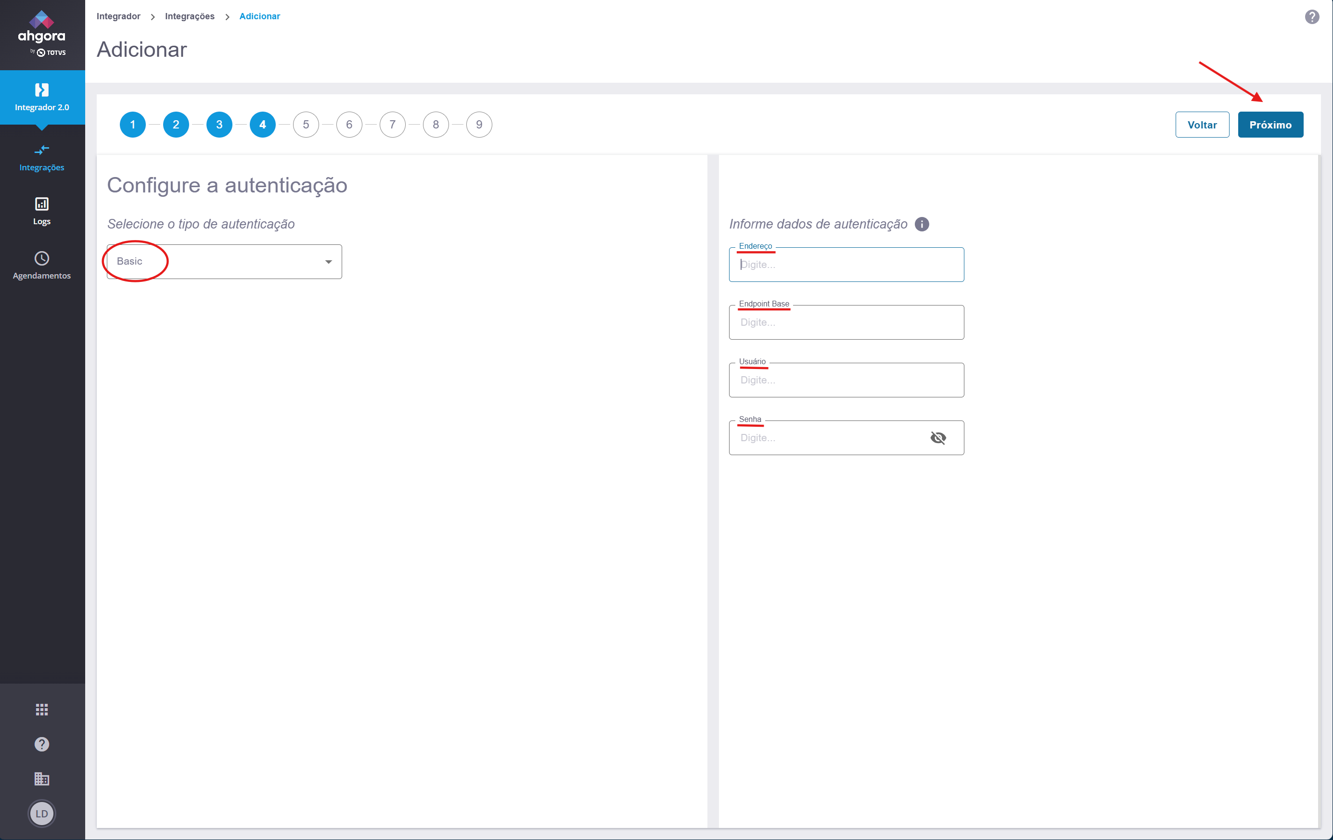The image size is (1333, 840).
Task: Open the apps grid icon
Action: pyautogui.click(x=41, y=710)
